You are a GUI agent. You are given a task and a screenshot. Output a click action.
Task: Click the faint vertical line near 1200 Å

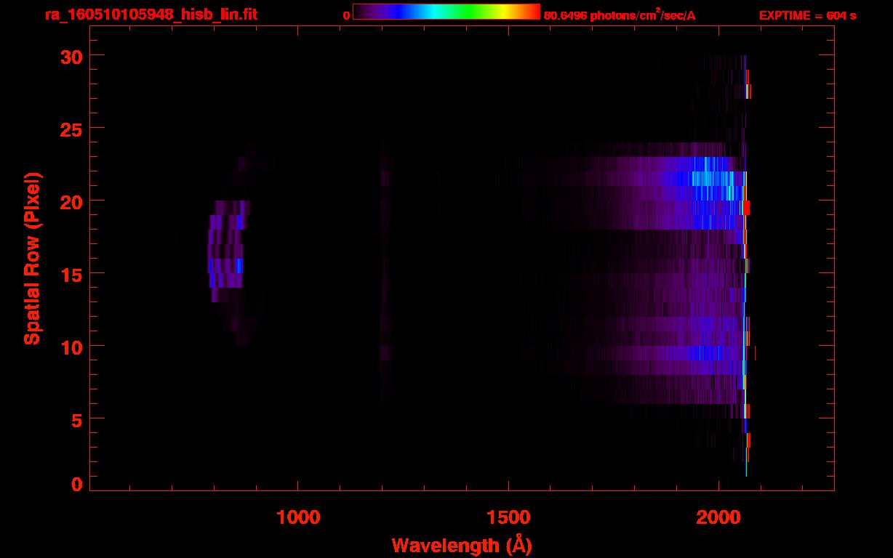coord(385,272)
